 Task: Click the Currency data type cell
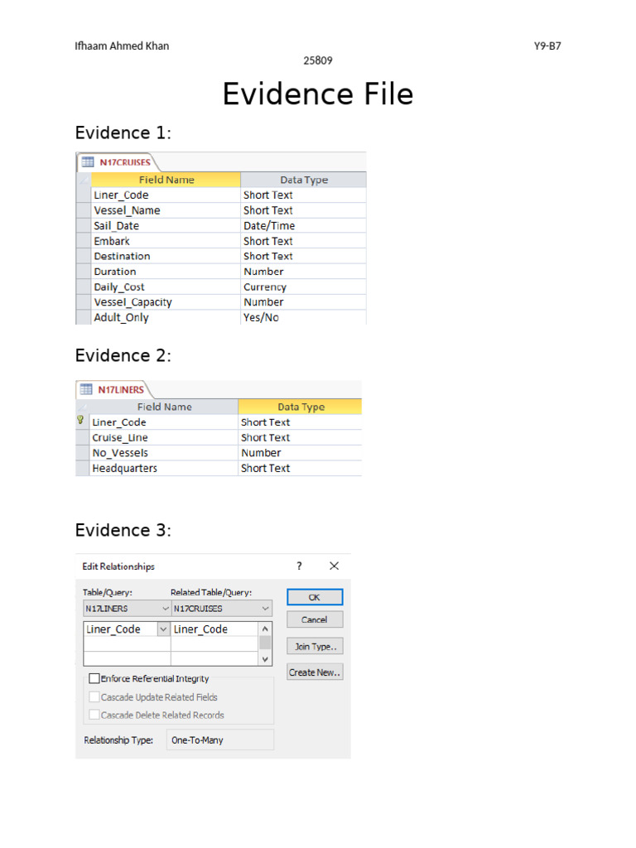[303, 287]
